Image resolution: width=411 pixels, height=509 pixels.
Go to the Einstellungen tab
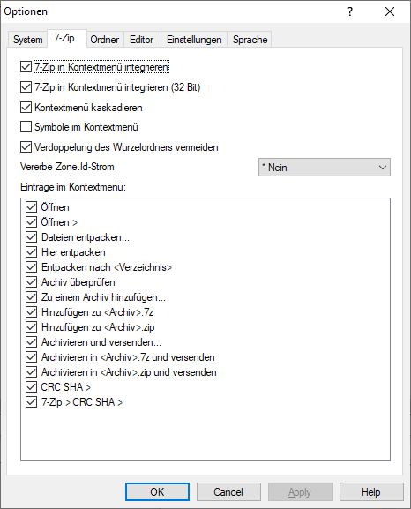pos(194,40)
